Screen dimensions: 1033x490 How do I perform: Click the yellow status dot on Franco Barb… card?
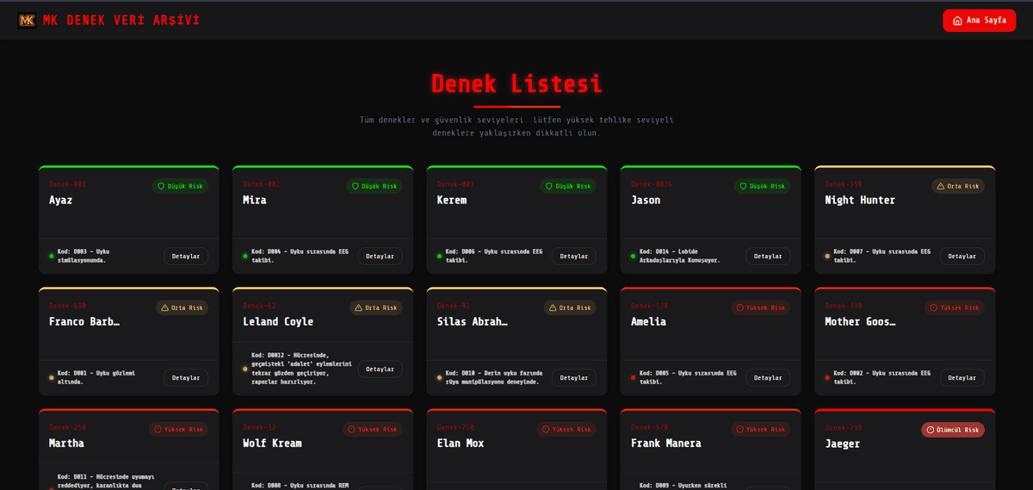52,377
